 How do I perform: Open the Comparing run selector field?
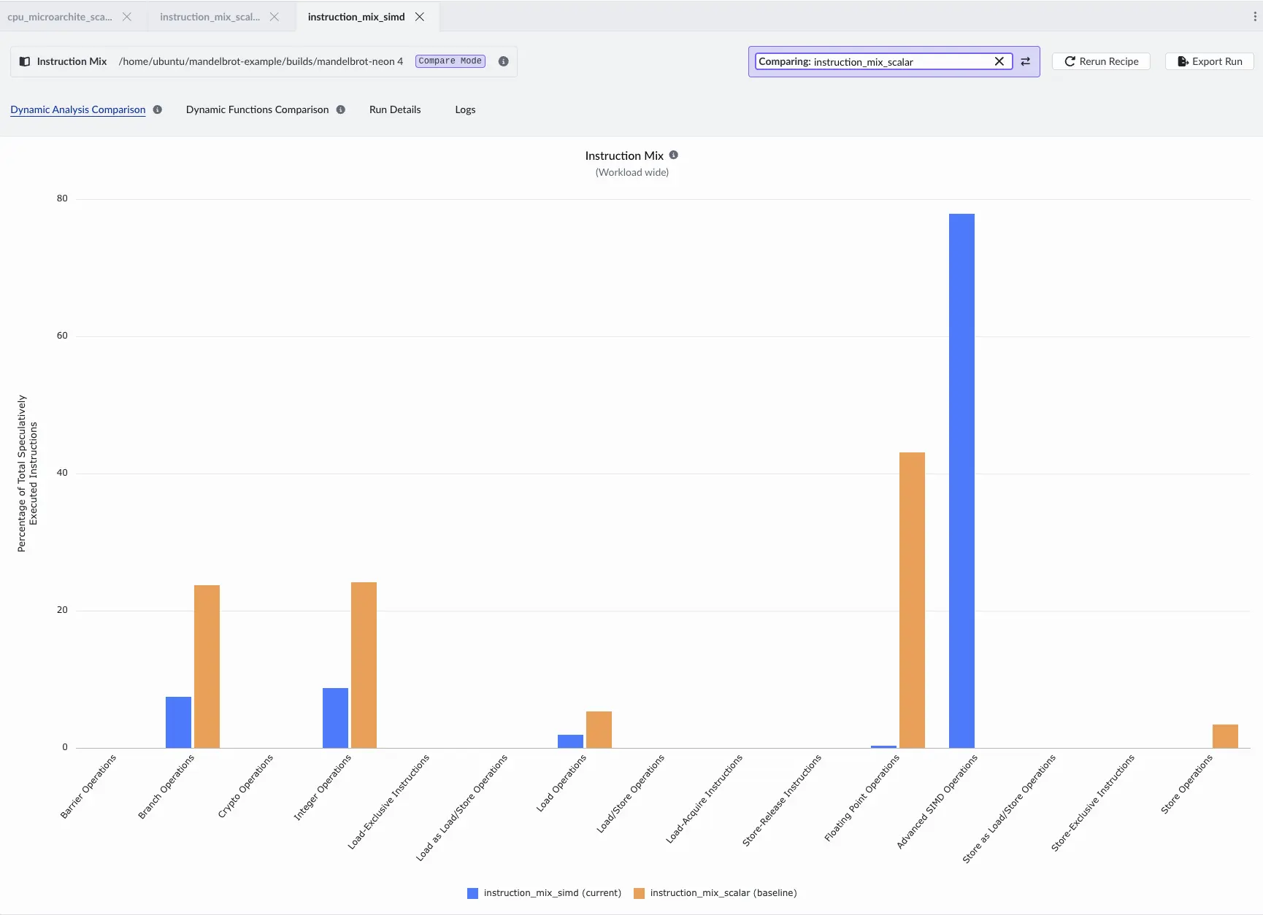tap(876, 61)
